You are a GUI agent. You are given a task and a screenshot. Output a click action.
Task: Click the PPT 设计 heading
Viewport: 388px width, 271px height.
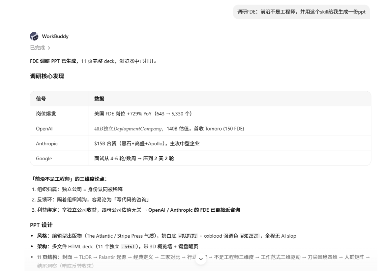click(x=41, y=225)
